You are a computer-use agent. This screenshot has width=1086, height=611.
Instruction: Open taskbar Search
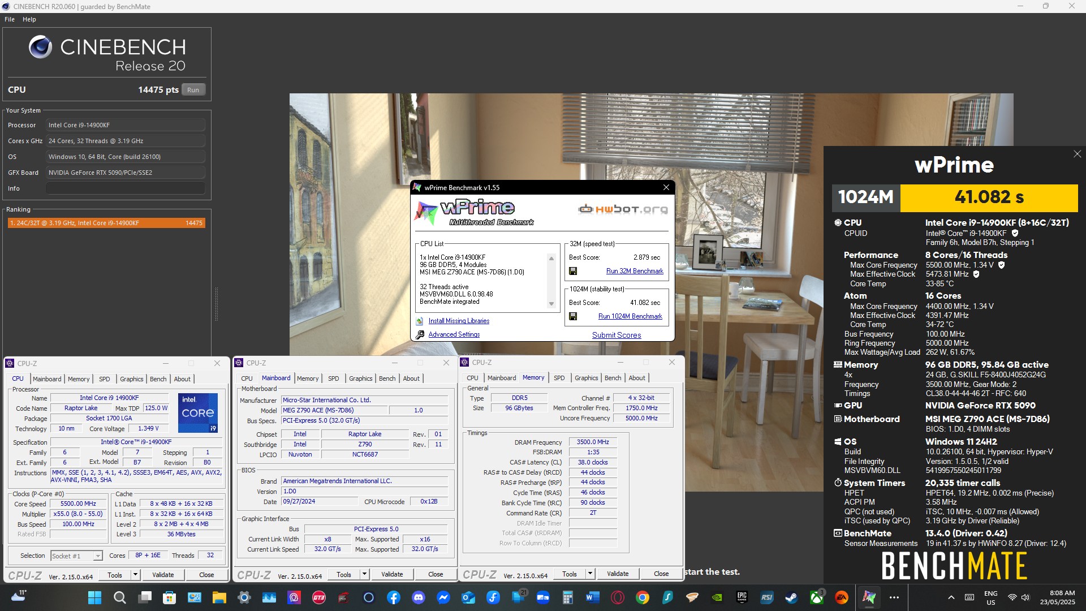119,597
